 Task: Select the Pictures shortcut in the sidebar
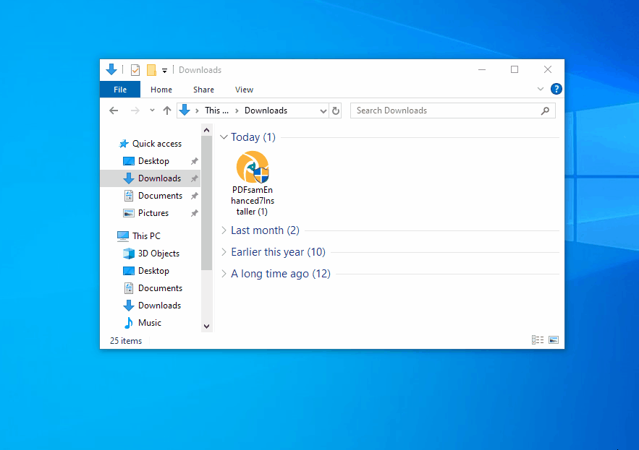tap(151, 212)
